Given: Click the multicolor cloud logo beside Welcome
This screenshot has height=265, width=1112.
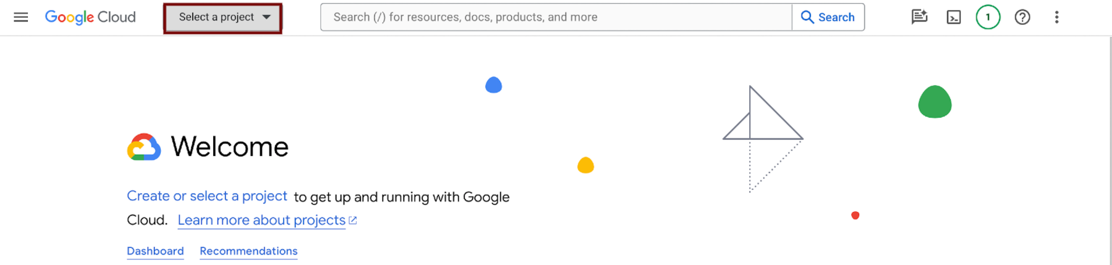Looking at the screenshot, I should [x=144, y=147].
